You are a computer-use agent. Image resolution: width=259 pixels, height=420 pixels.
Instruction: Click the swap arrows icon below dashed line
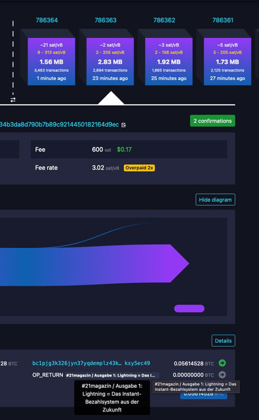[x=13, y=100]
